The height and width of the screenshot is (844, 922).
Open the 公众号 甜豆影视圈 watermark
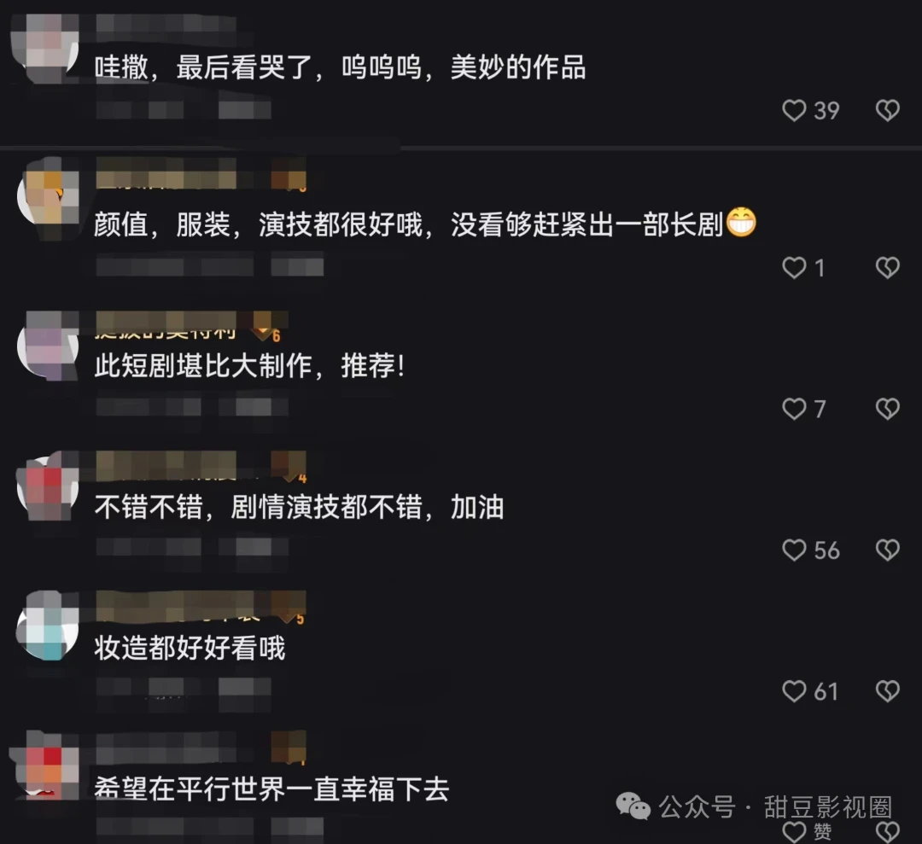pyautogui.click(x=754, y=806)
